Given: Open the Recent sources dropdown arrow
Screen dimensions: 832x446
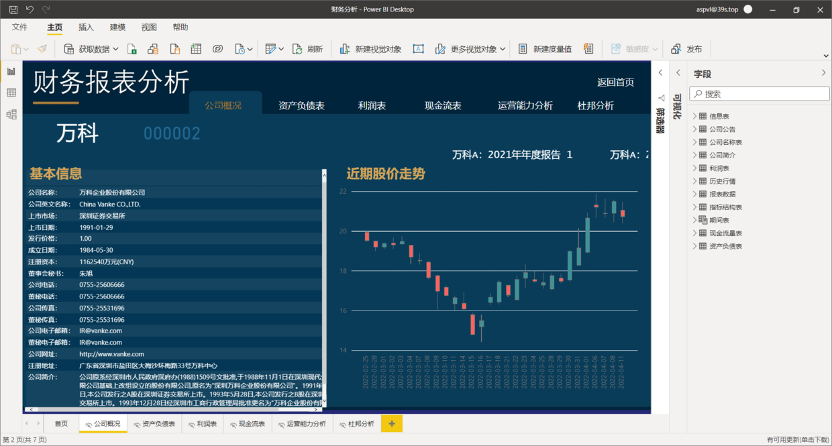Looking at the screenshot, I should pos(250,49).
